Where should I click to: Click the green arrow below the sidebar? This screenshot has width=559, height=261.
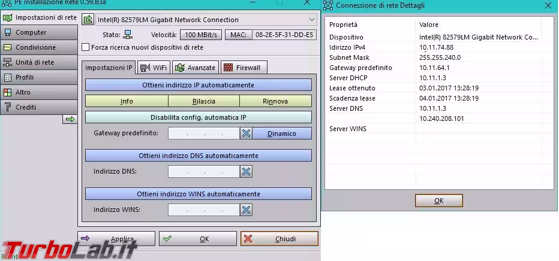[x=70, y=119]
